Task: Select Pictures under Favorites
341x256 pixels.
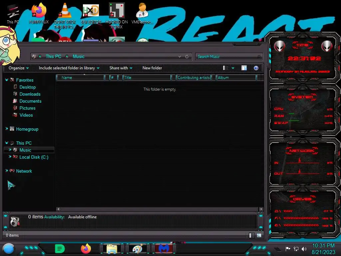Action: [27, 108]
